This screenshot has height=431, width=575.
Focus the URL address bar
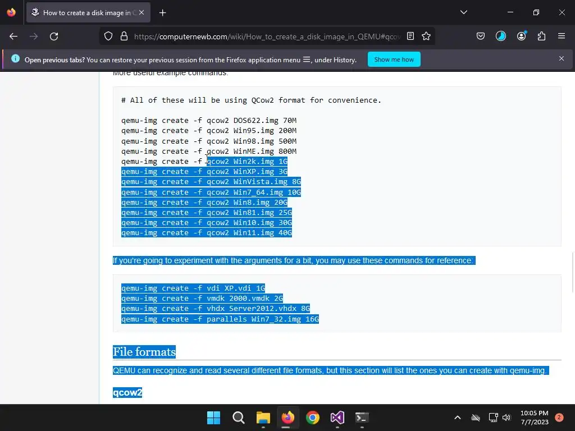click(x=267, y=36)
